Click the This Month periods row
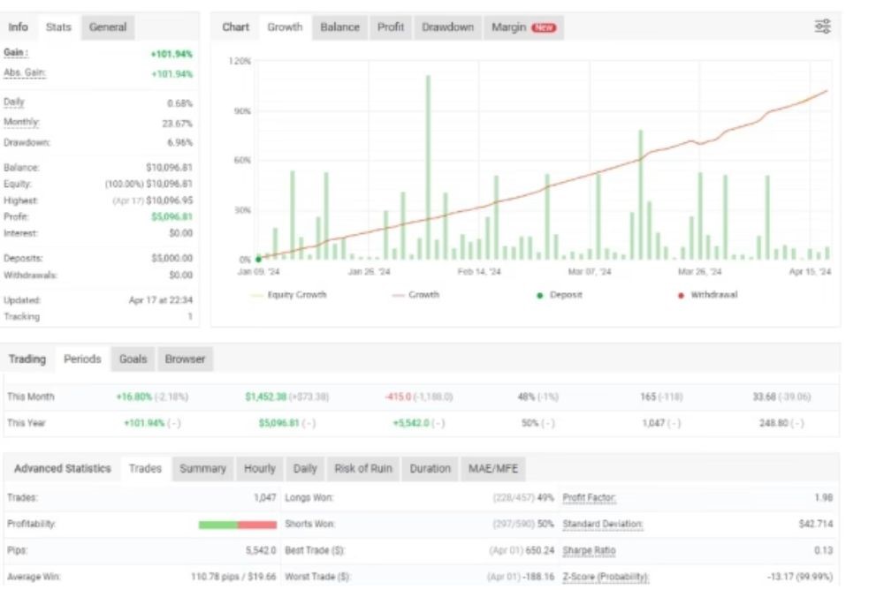Image resolution: width=884 pixels, height=590 pixels. pos(31,397)
